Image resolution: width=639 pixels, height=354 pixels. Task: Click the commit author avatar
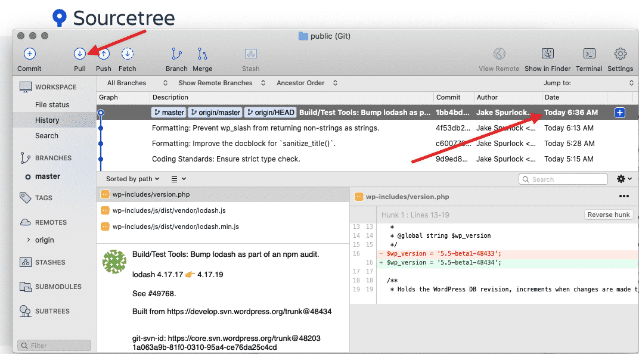pyautogui.click(x=114, y=262)
